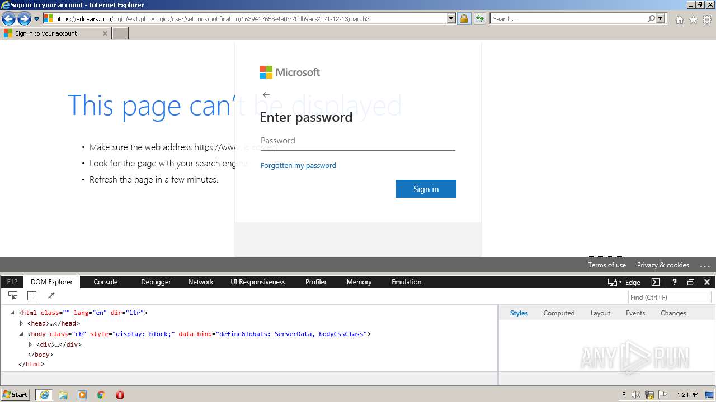Switch to the Console tab
Screen dimensions: 716x402
[x=106, y=282]
